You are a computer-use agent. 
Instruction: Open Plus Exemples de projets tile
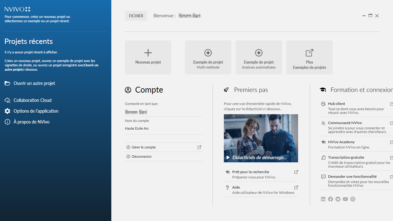tap(310, 57)
